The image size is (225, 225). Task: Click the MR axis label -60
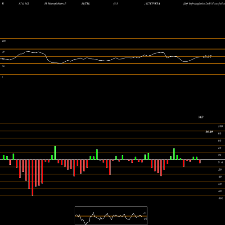[x=220, y=184]
